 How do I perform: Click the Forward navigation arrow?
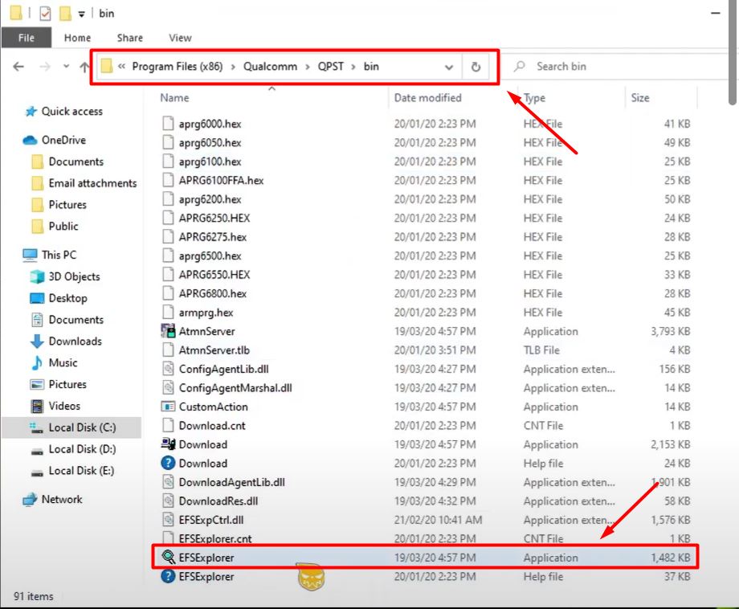[45, 67]
